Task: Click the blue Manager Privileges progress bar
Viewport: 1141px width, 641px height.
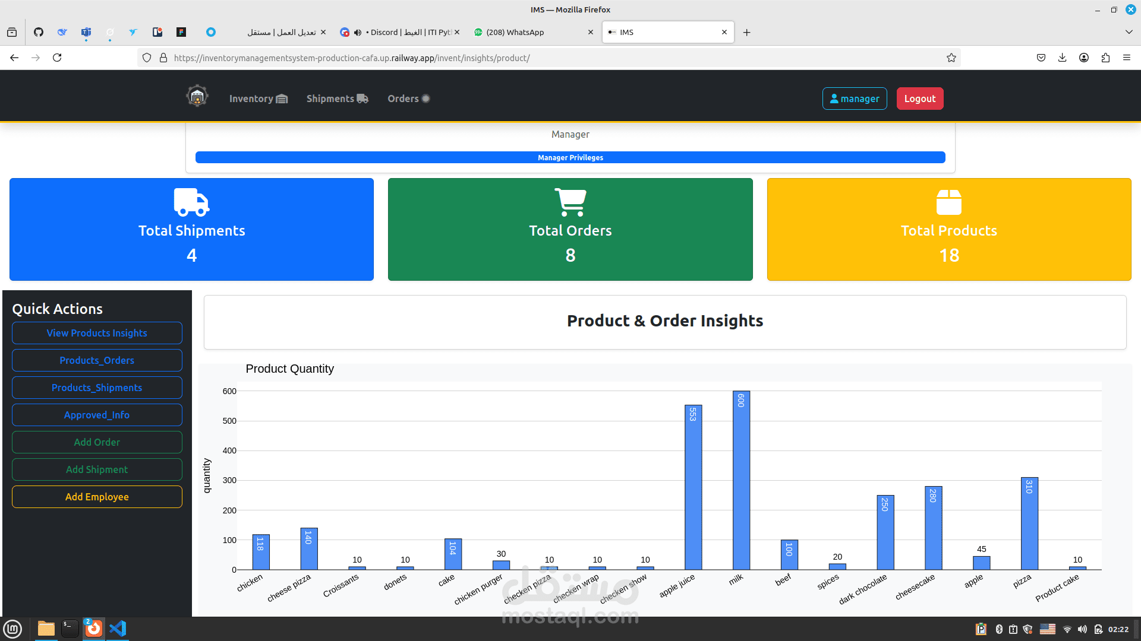Action: click(570, 157)
